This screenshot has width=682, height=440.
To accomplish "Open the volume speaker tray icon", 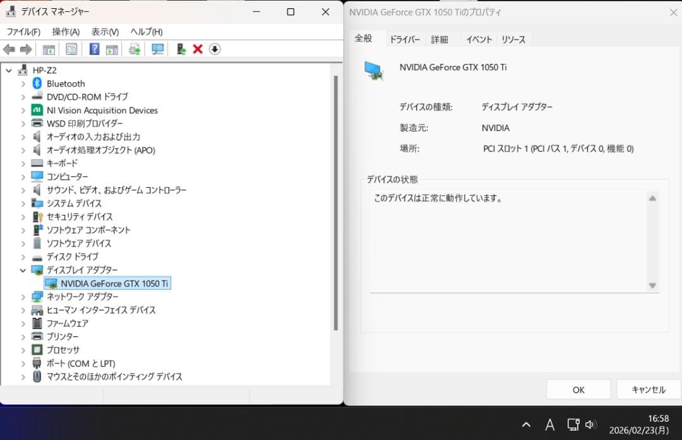I will click(590, 424).
